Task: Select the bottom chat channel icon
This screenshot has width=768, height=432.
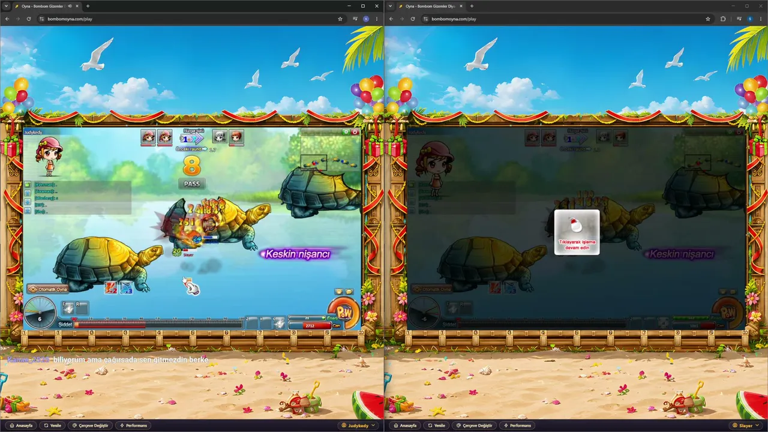Action: 28,212
